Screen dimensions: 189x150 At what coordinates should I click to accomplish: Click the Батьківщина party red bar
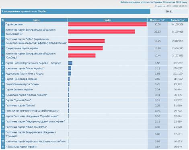(101, 31)
